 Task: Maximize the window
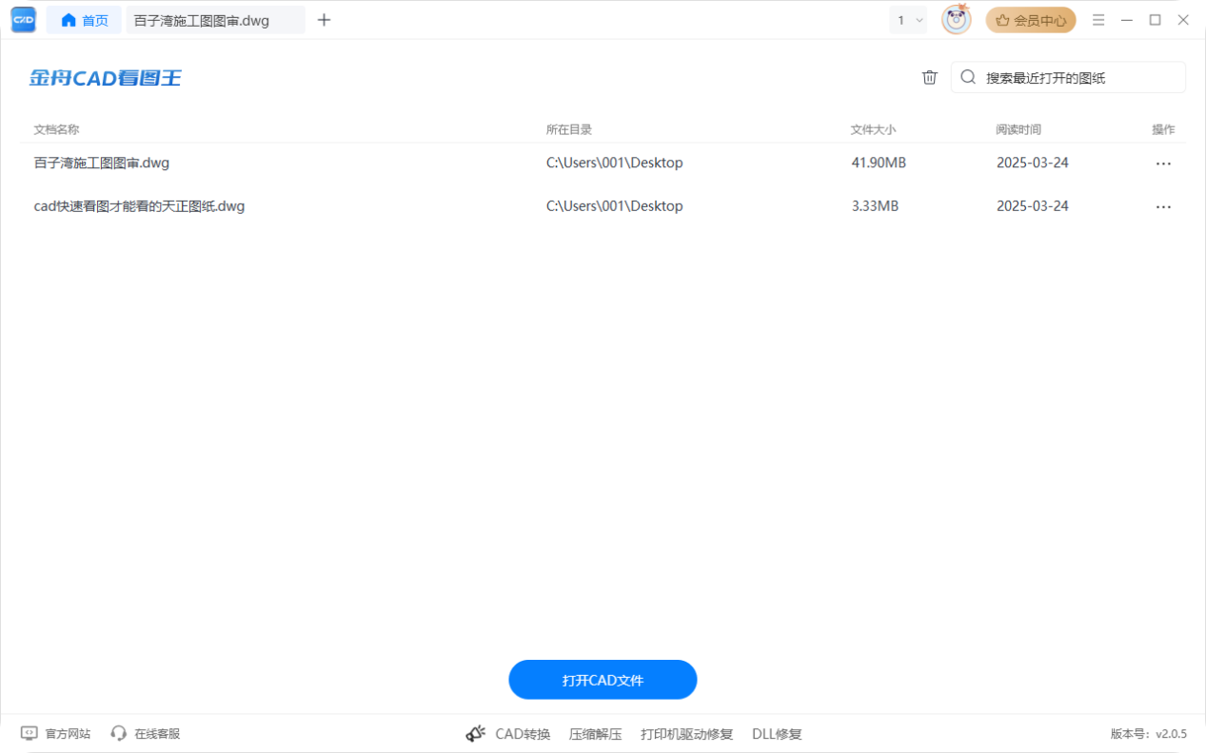point(1155,20)
